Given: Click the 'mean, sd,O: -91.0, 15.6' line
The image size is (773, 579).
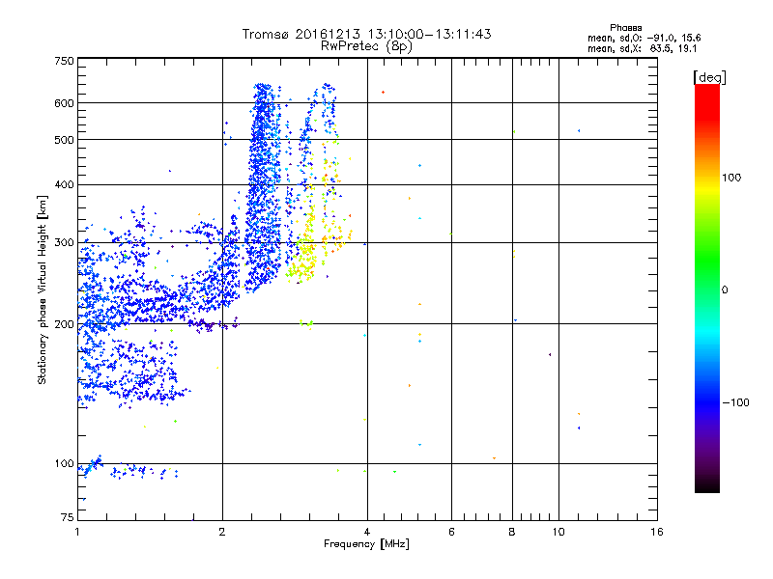Looking at the screenshot, I should click(x=644, y=38).
